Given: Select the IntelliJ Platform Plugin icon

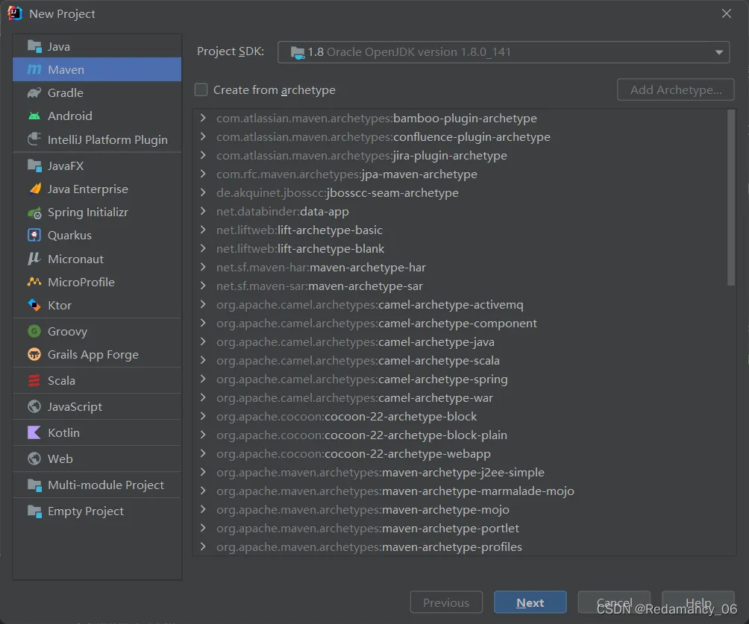Looking at the screenshot, I should 34,139.
